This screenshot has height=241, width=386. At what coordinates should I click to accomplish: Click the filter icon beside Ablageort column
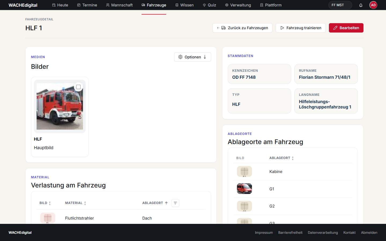[x=175, y=203]
